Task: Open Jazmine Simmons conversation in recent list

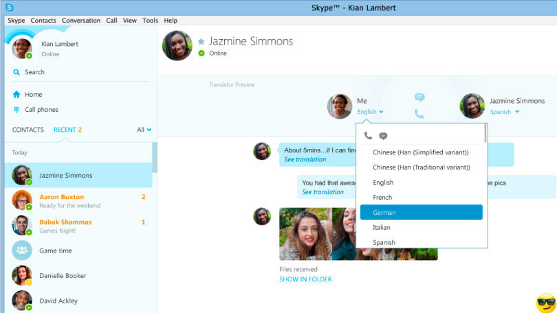Action: (x=78, y=175)
